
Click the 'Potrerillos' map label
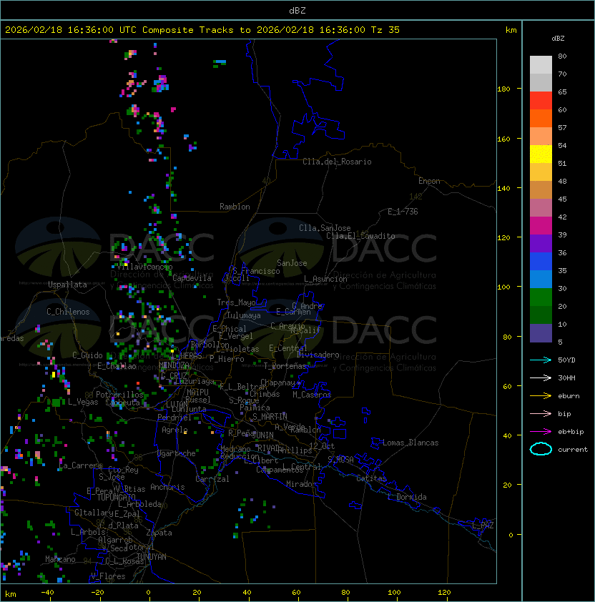[x=119, y=394]
